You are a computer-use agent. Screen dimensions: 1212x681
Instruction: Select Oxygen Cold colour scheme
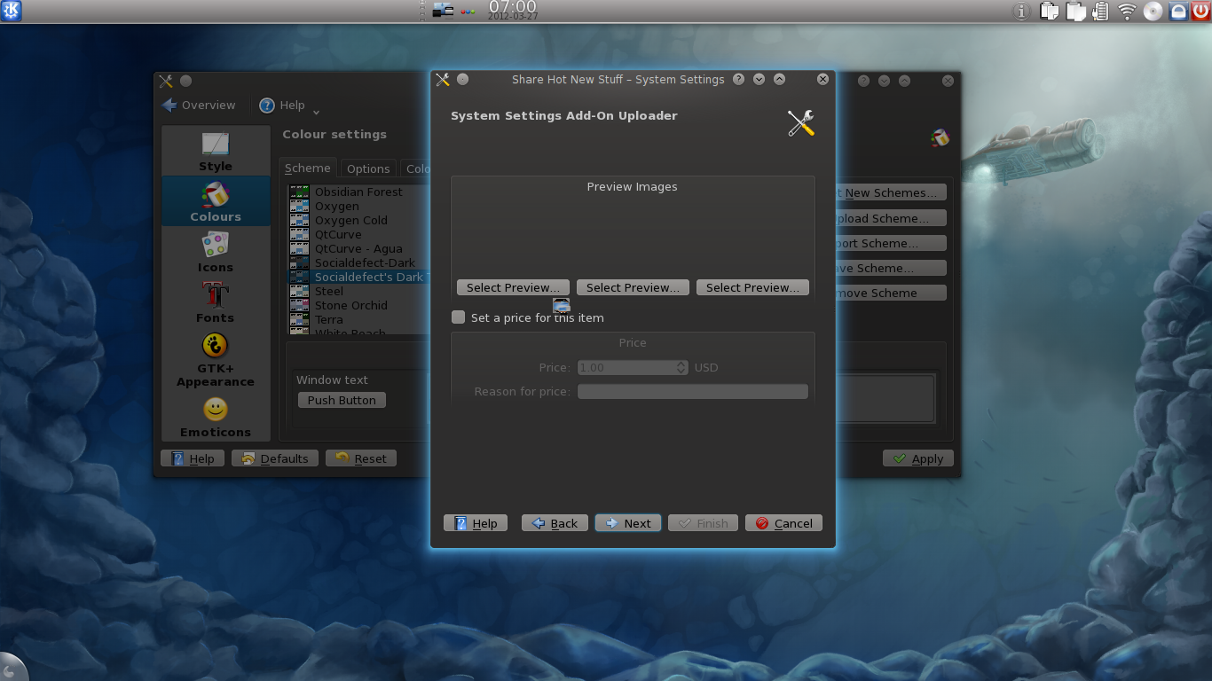(358, 220)
